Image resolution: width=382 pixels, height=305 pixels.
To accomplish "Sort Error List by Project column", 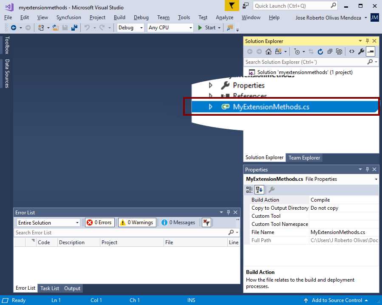I will (x=132, y=242).
